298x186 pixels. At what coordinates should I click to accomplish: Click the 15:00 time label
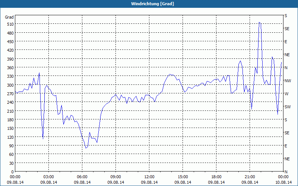click(183, 177)
